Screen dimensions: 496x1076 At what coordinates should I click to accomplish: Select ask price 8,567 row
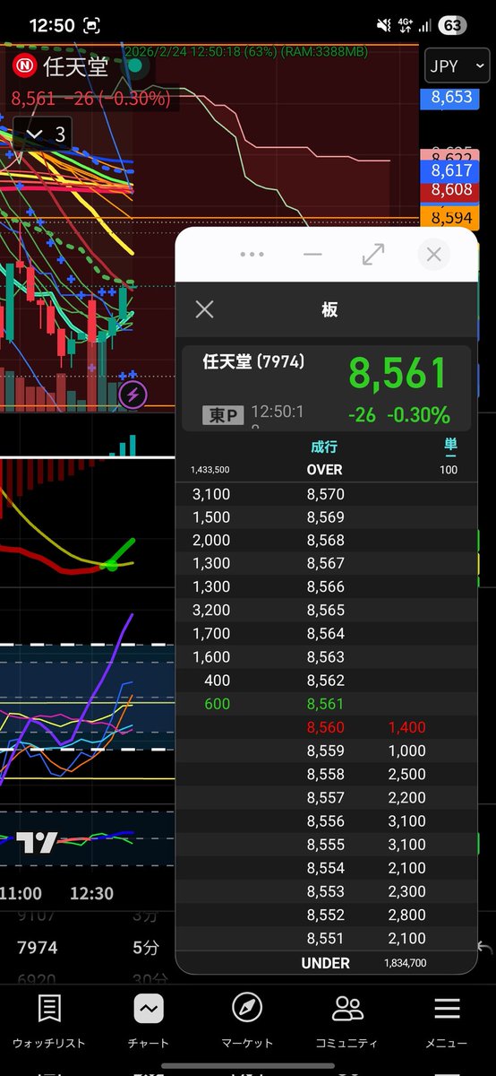326,564
